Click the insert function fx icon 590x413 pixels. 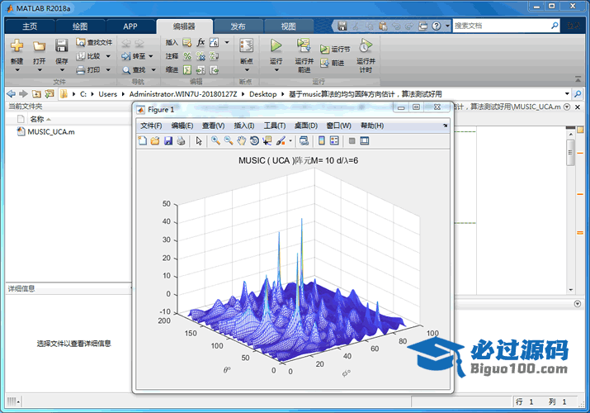coord(201,42)
